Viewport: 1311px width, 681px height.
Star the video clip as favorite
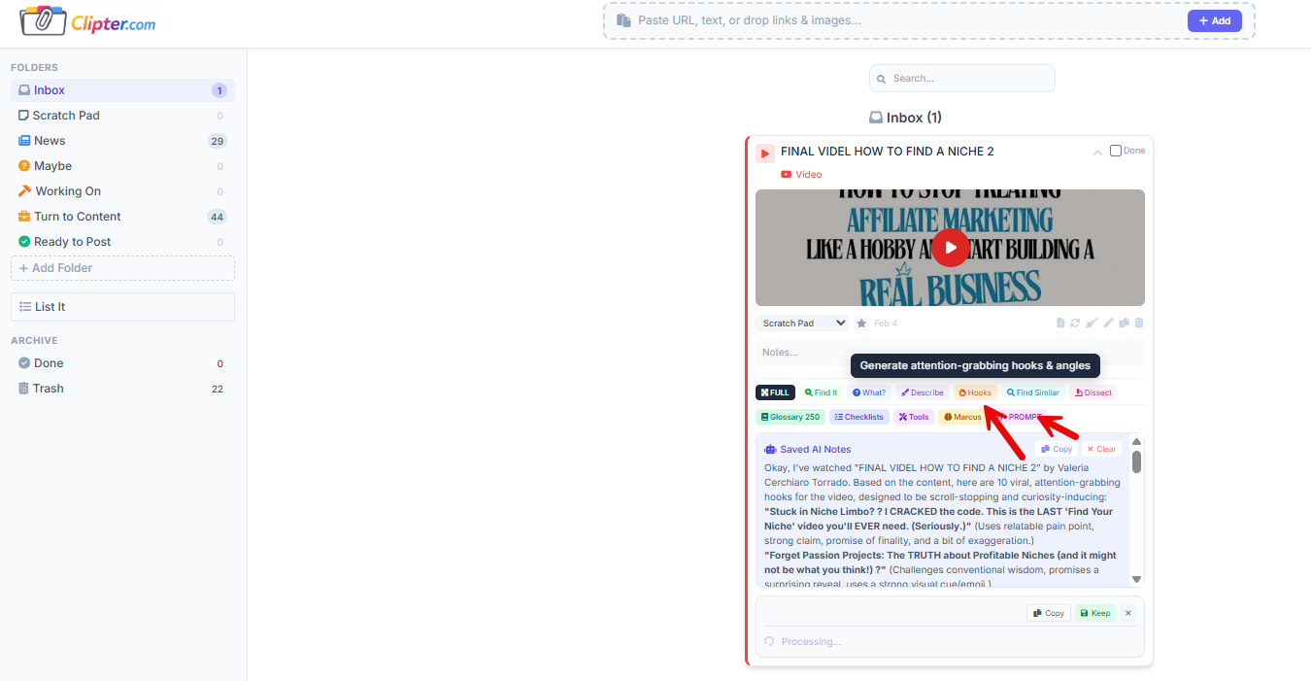point(861,323)
